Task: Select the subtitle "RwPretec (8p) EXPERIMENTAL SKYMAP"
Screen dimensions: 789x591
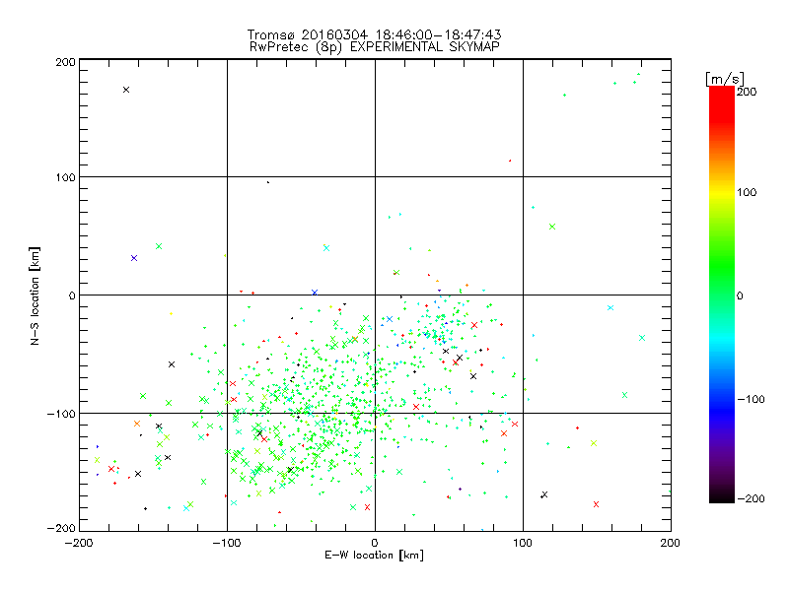Action: click(x=374, y=46)
